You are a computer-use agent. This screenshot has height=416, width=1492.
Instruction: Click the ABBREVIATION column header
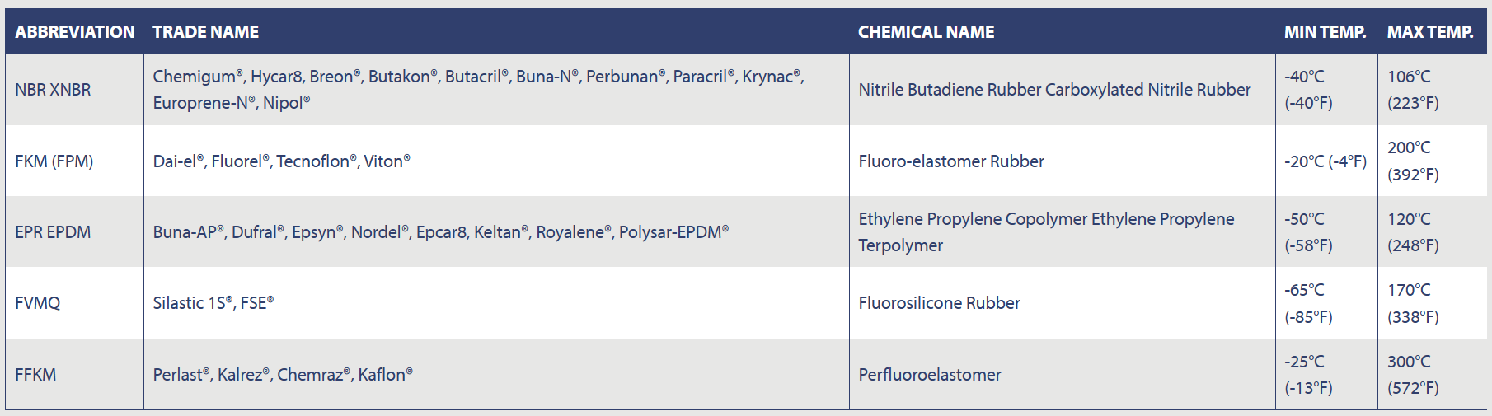[x=74, y=32]
